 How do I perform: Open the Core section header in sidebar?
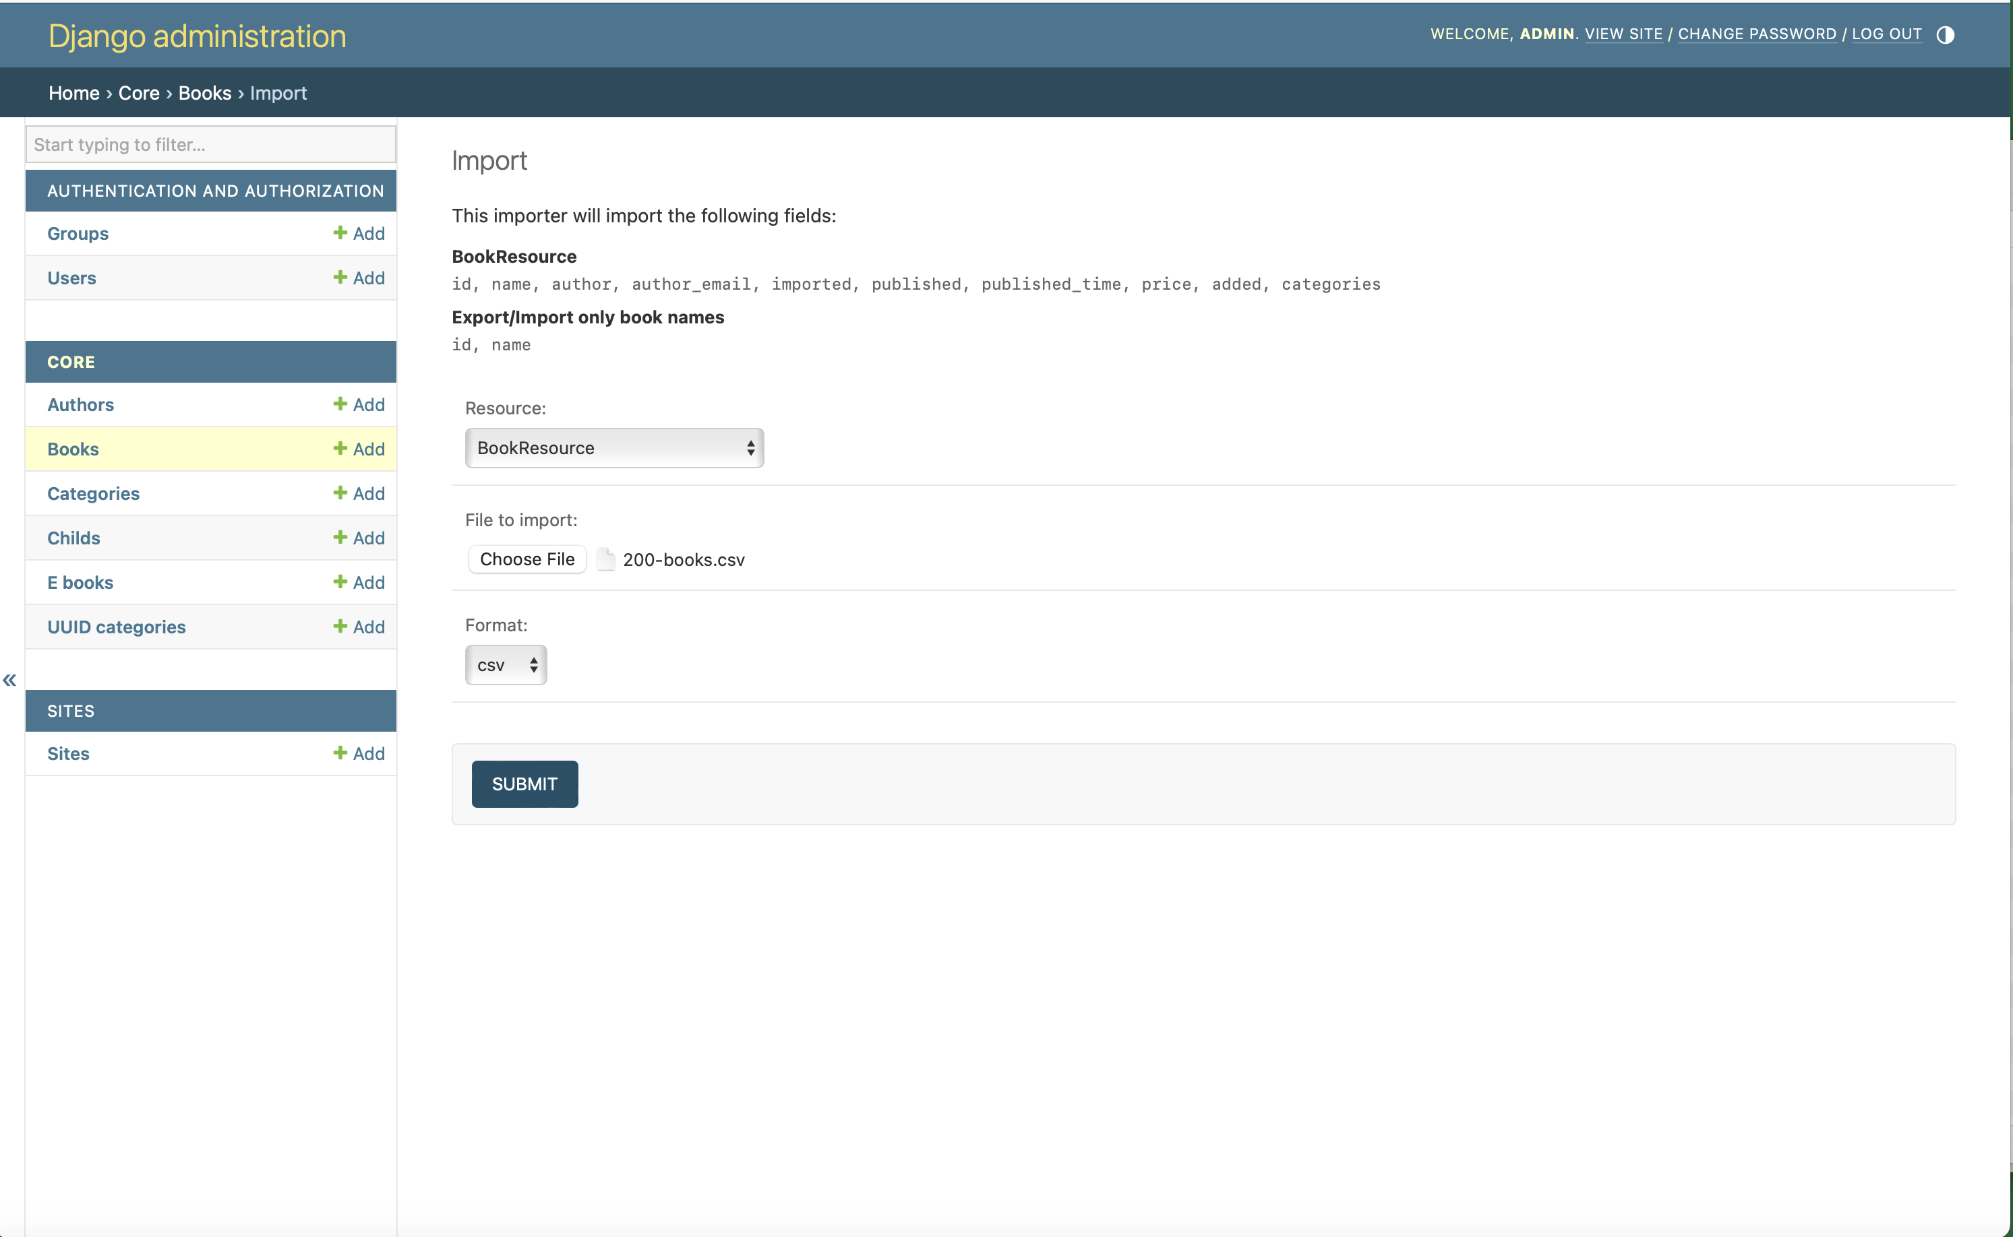point(71,362)
